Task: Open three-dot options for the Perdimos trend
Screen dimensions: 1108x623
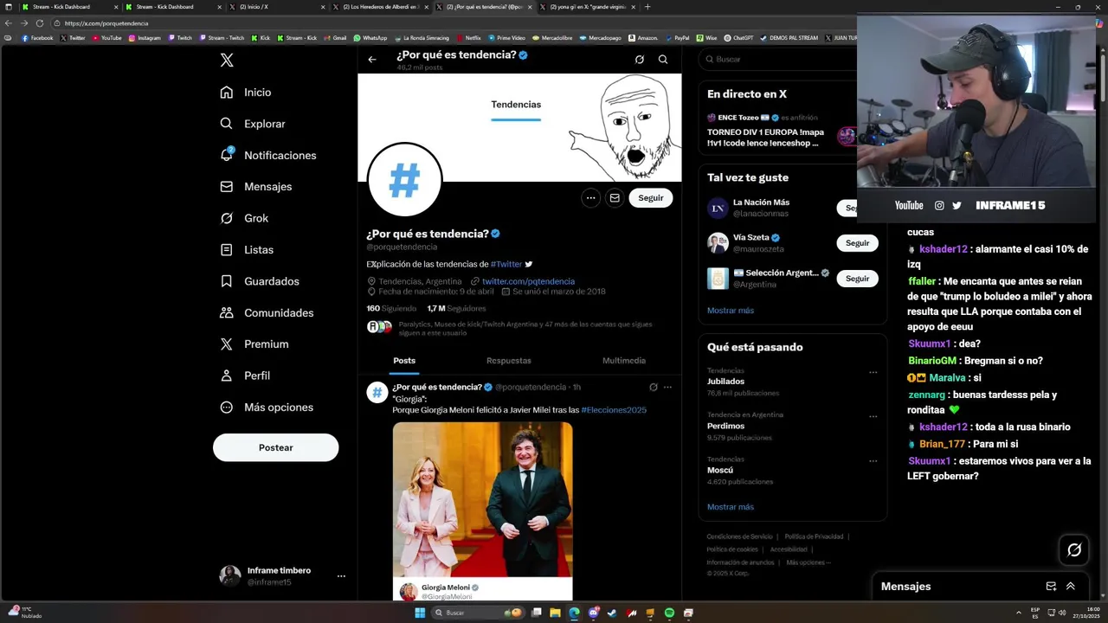Action: click(x=872, y=416)
